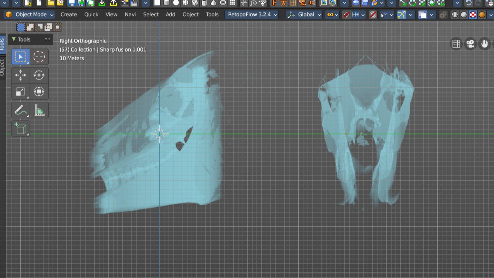This screenshot has height=278, width=494.
Task: Activate the Move tool
Action: pos(21,75)
